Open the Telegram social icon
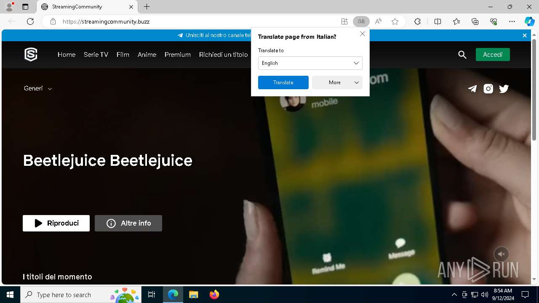This screenshot has width=539, height=303. click(472, 89)
